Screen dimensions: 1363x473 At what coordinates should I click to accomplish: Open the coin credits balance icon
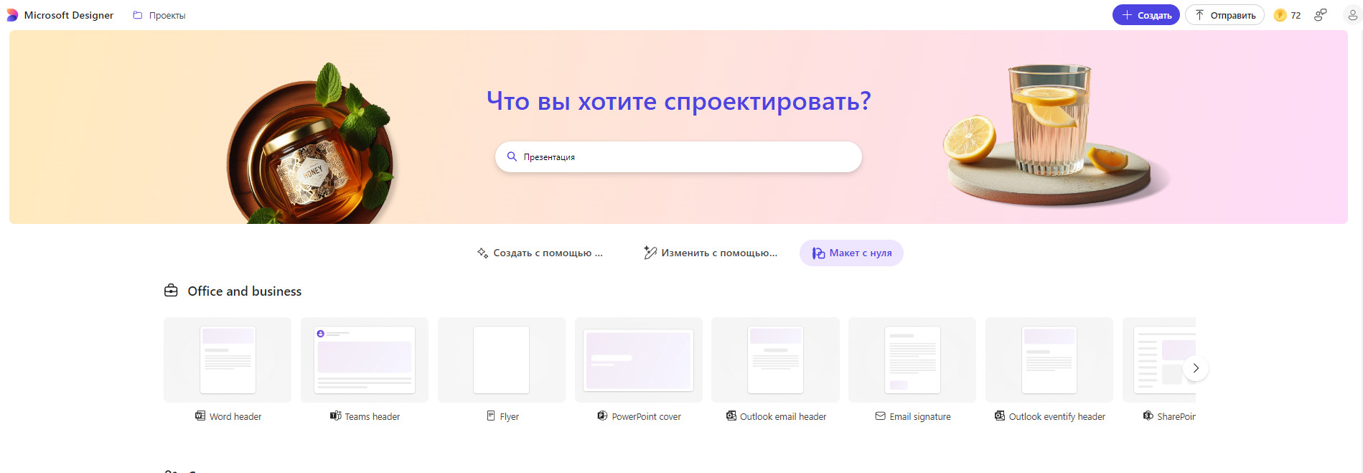1280,15
